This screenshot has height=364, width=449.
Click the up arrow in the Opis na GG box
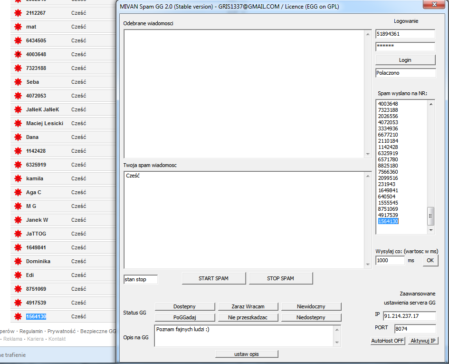click(x=337, y=330)
